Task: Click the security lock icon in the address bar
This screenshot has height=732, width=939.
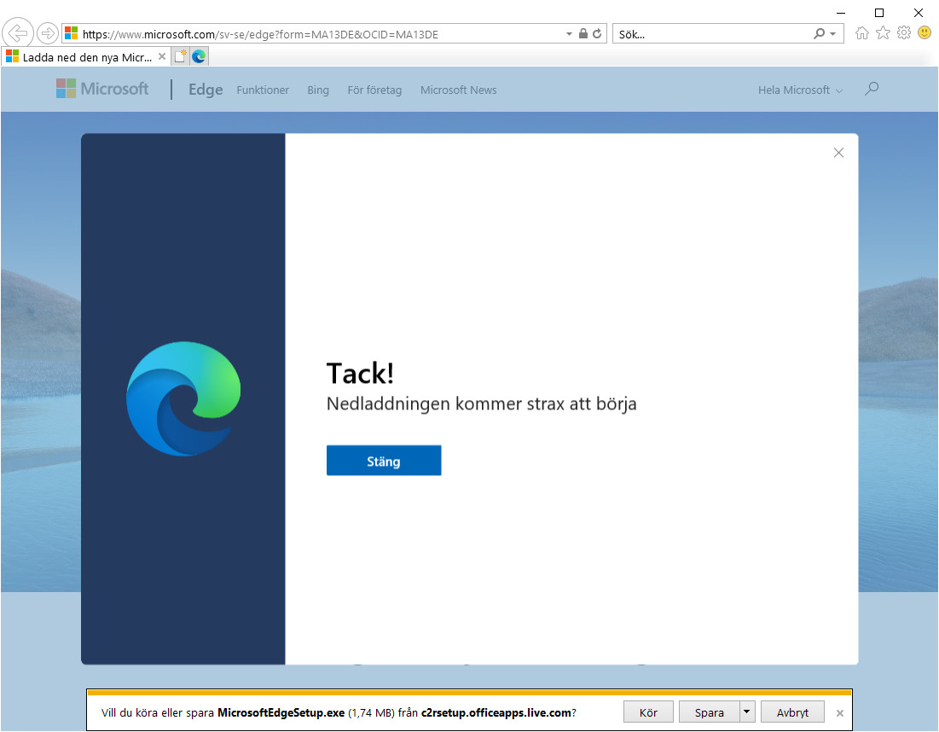Action: tap(583, 33)
